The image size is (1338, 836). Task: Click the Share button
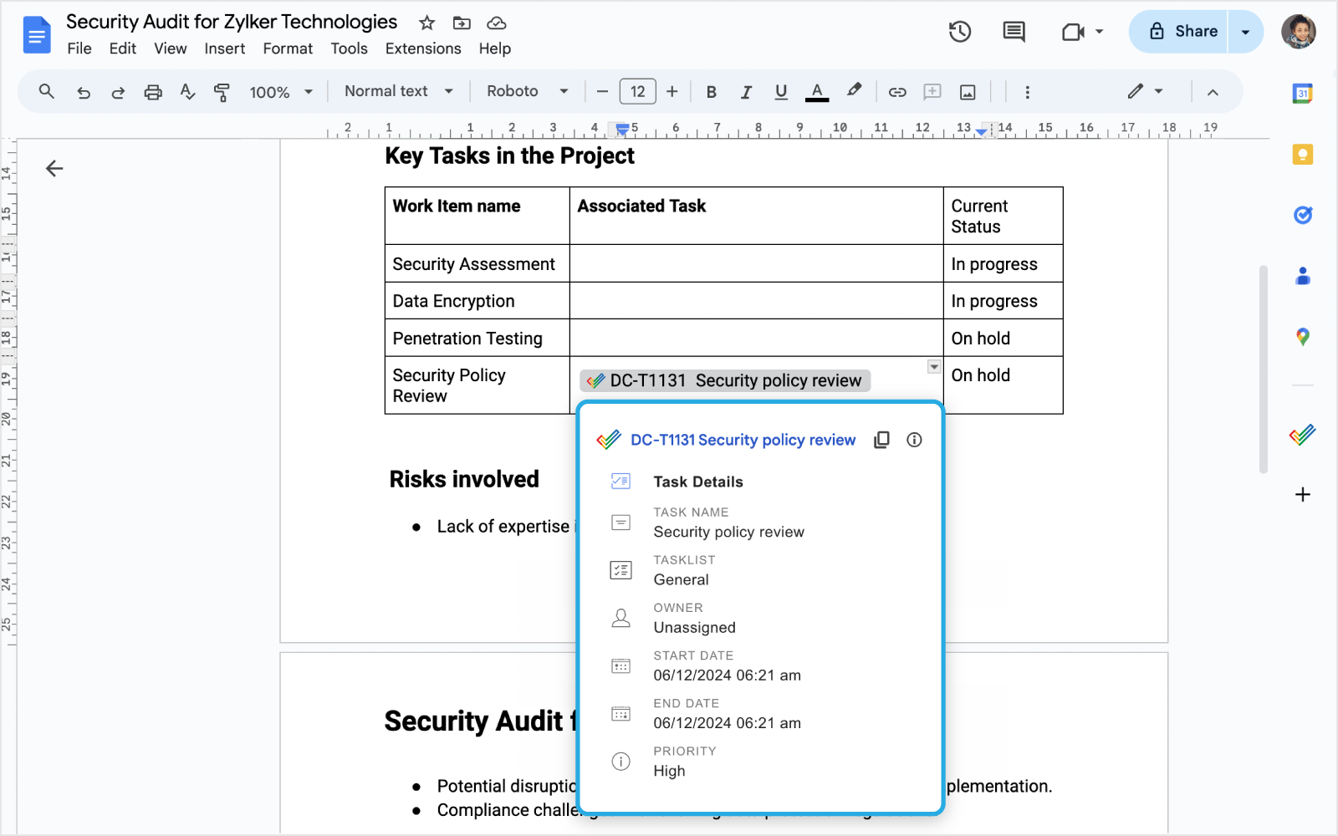(1178, 32)
